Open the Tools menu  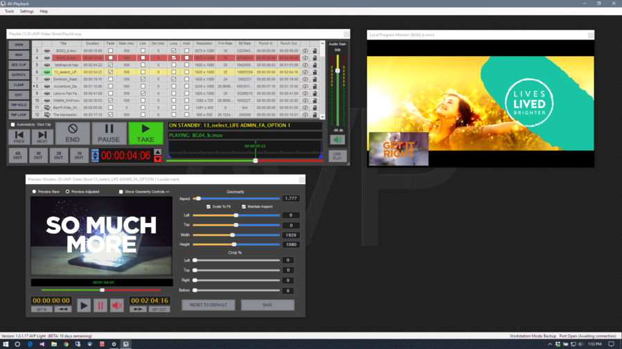click(9, 11)
